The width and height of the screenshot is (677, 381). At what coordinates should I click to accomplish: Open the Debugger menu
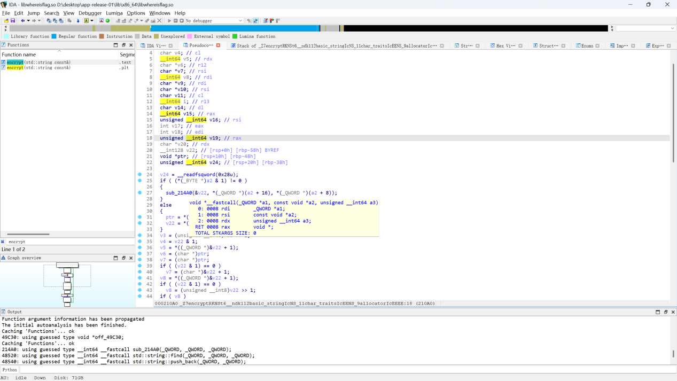90,13
